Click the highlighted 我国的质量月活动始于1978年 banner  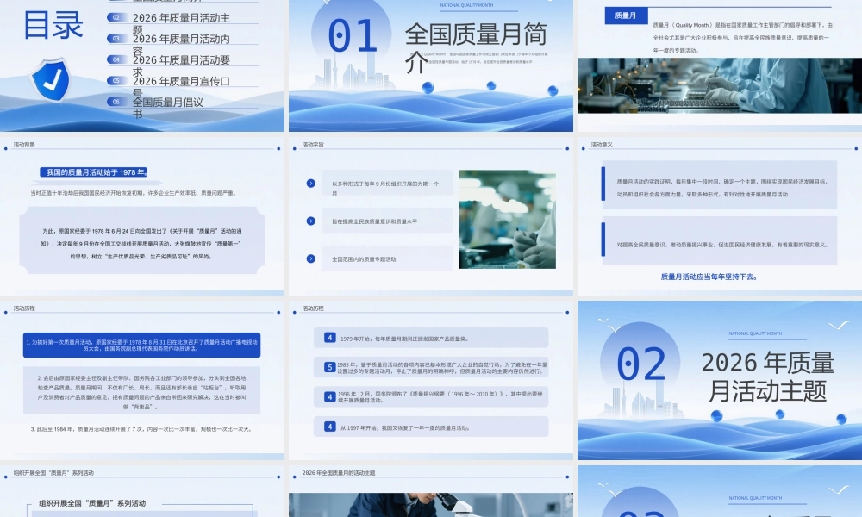95,172
